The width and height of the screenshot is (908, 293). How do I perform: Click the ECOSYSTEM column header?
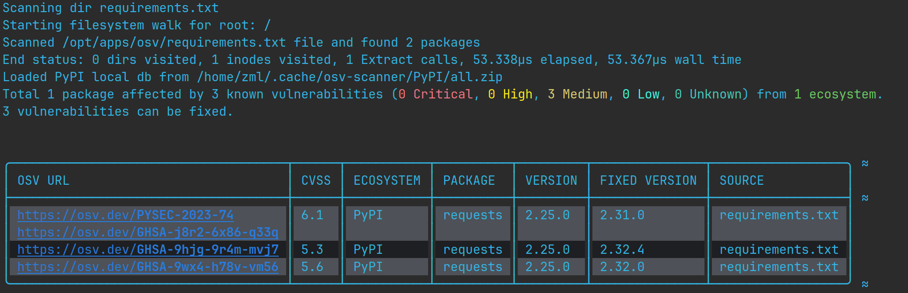coord(387,181)
